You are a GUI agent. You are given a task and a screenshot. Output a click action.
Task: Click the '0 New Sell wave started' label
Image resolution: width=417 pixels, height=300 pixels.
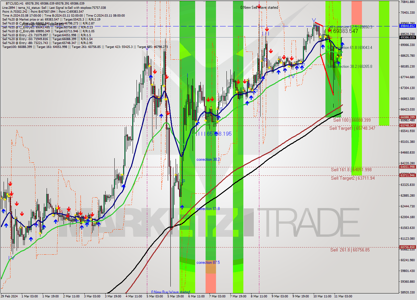259,7
